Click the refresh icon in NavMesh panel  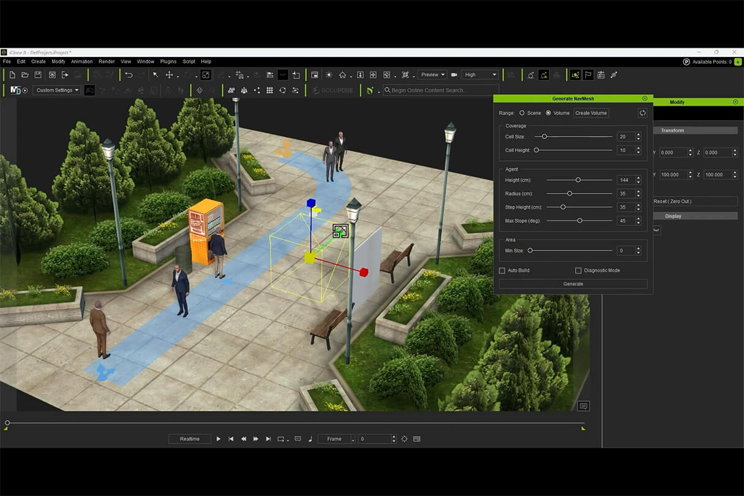[x=642, y=113]
